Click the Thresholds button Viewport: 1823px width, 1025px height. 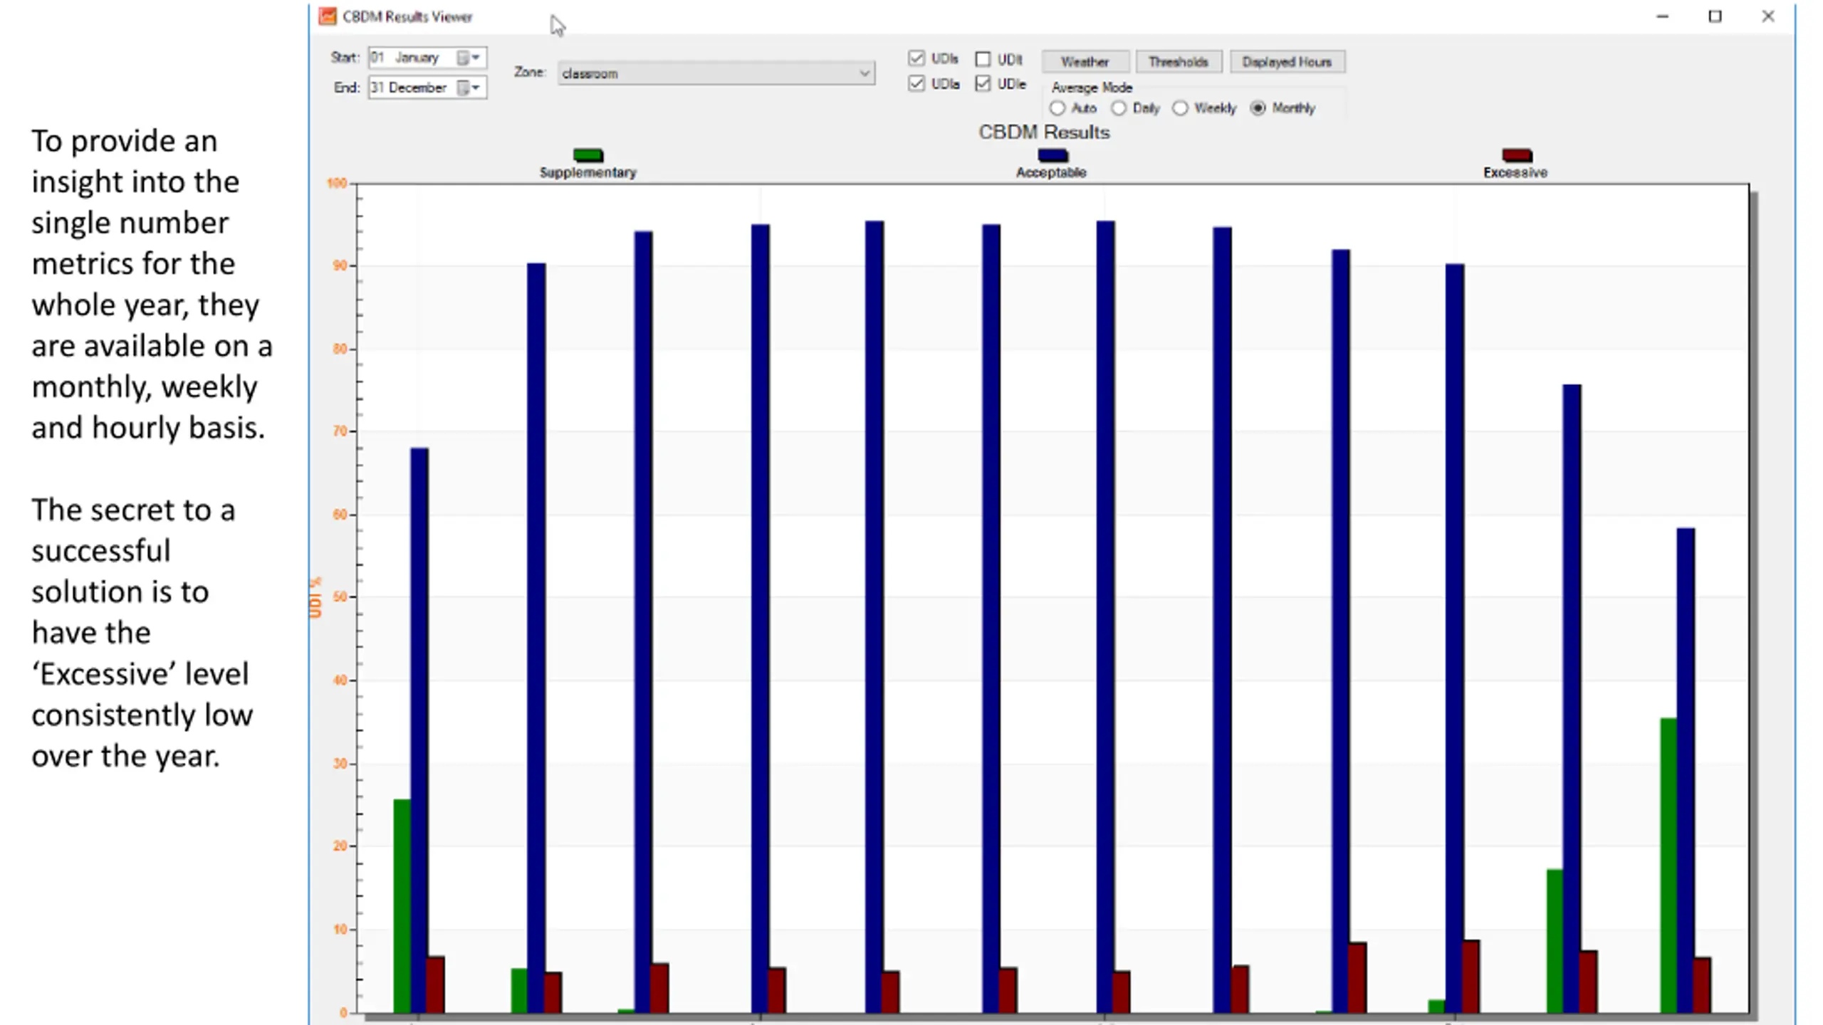click(x=1179, y=62)
